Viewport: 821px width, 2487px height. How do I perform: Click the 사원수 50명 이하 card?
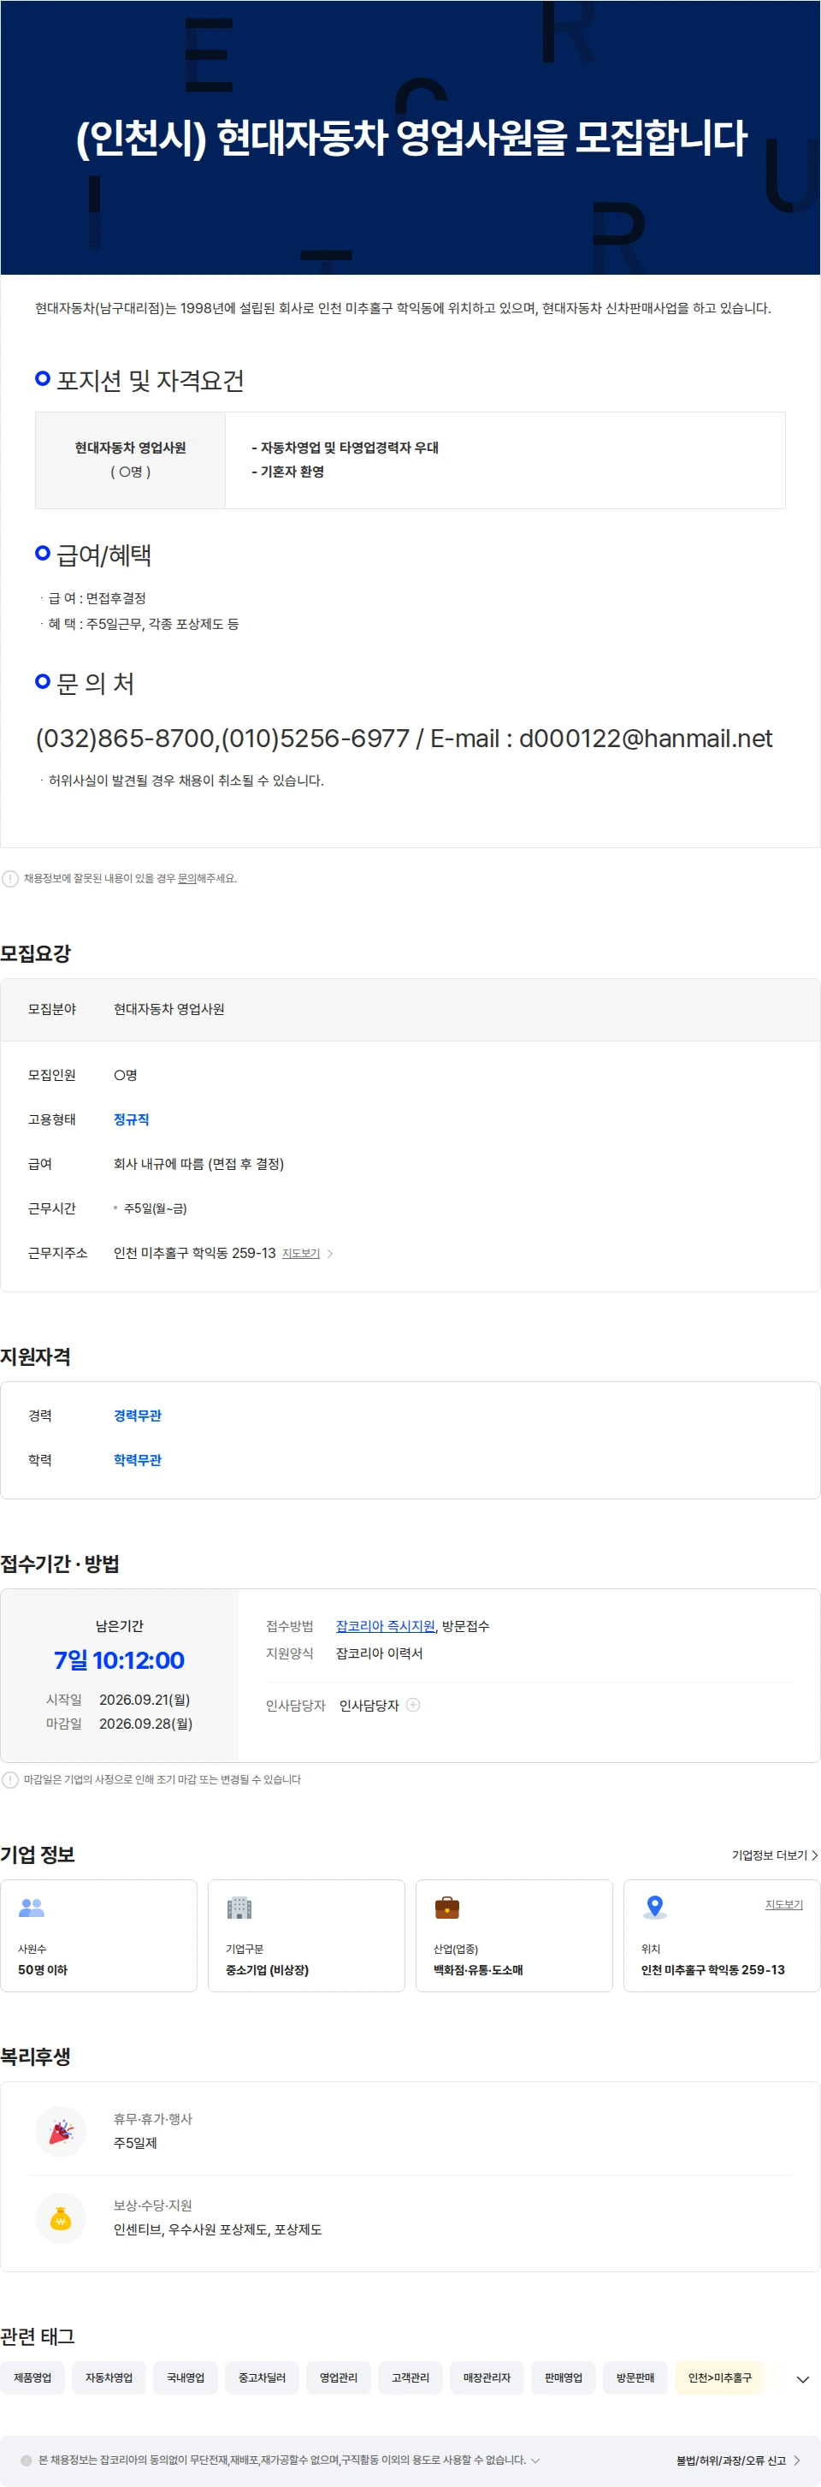[x=98, y=1936]
